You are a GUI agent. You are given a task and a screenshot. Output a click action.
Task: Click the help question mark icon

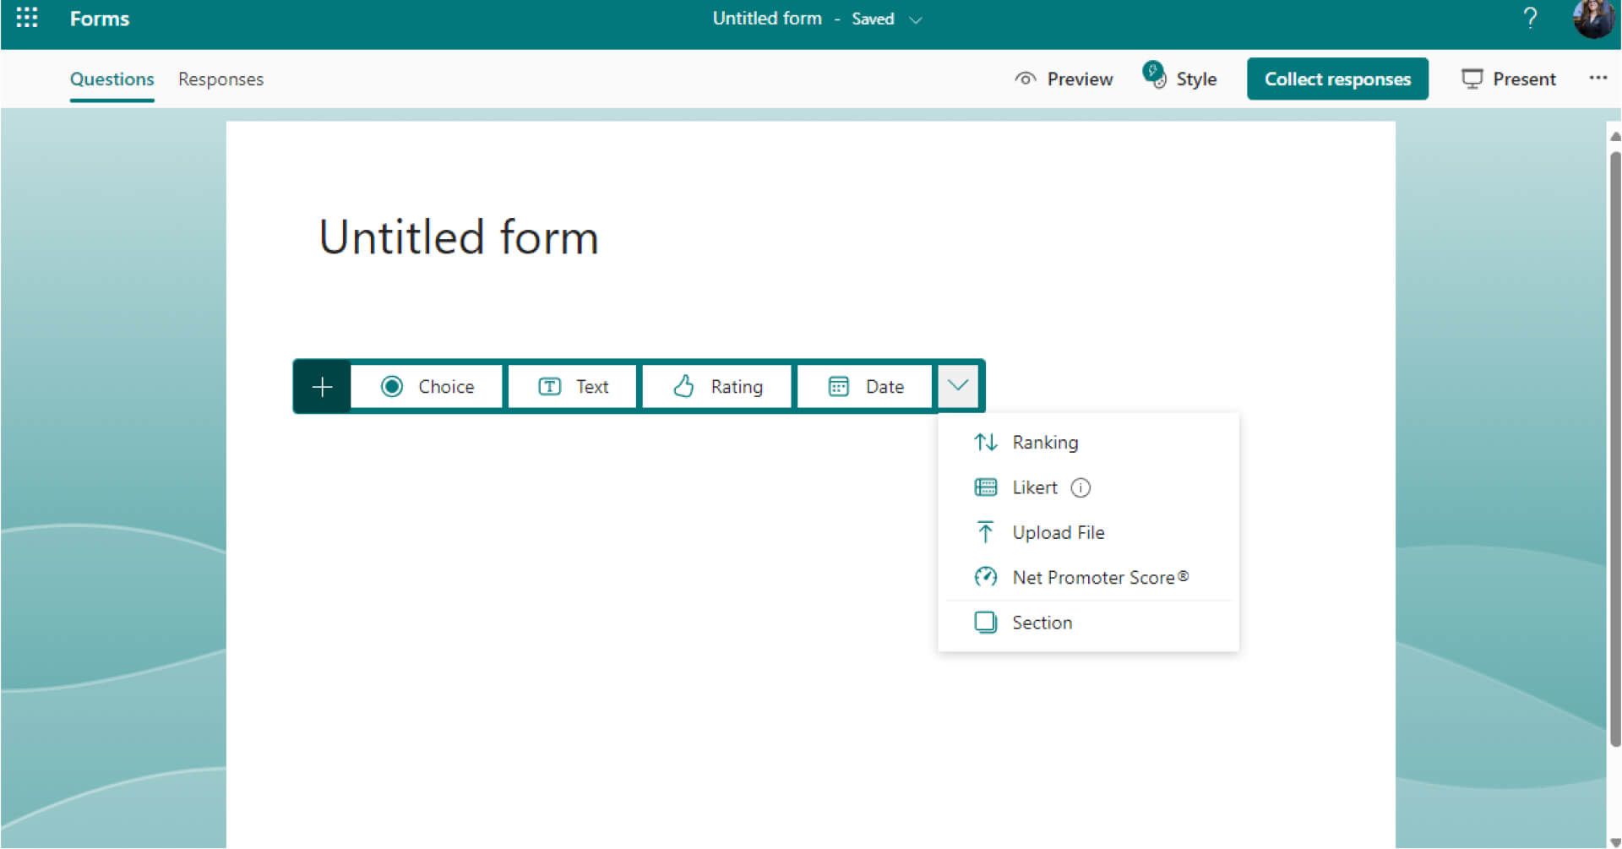click(1530, 18)
